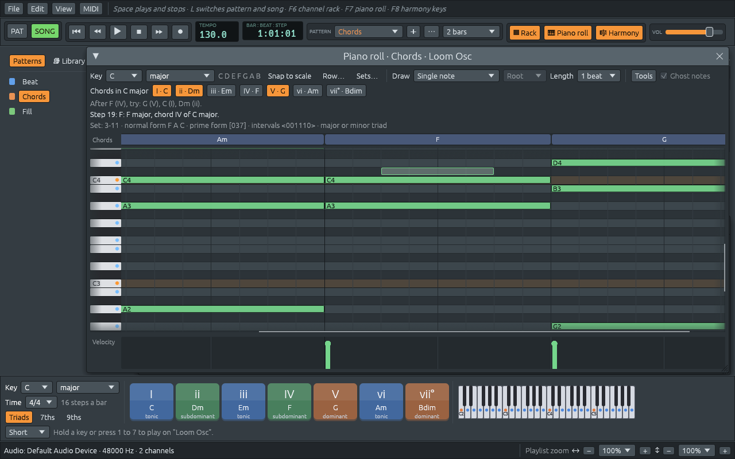
Task: Open the Edit menu
Action: pyautogui.click(x=38, y=9)
